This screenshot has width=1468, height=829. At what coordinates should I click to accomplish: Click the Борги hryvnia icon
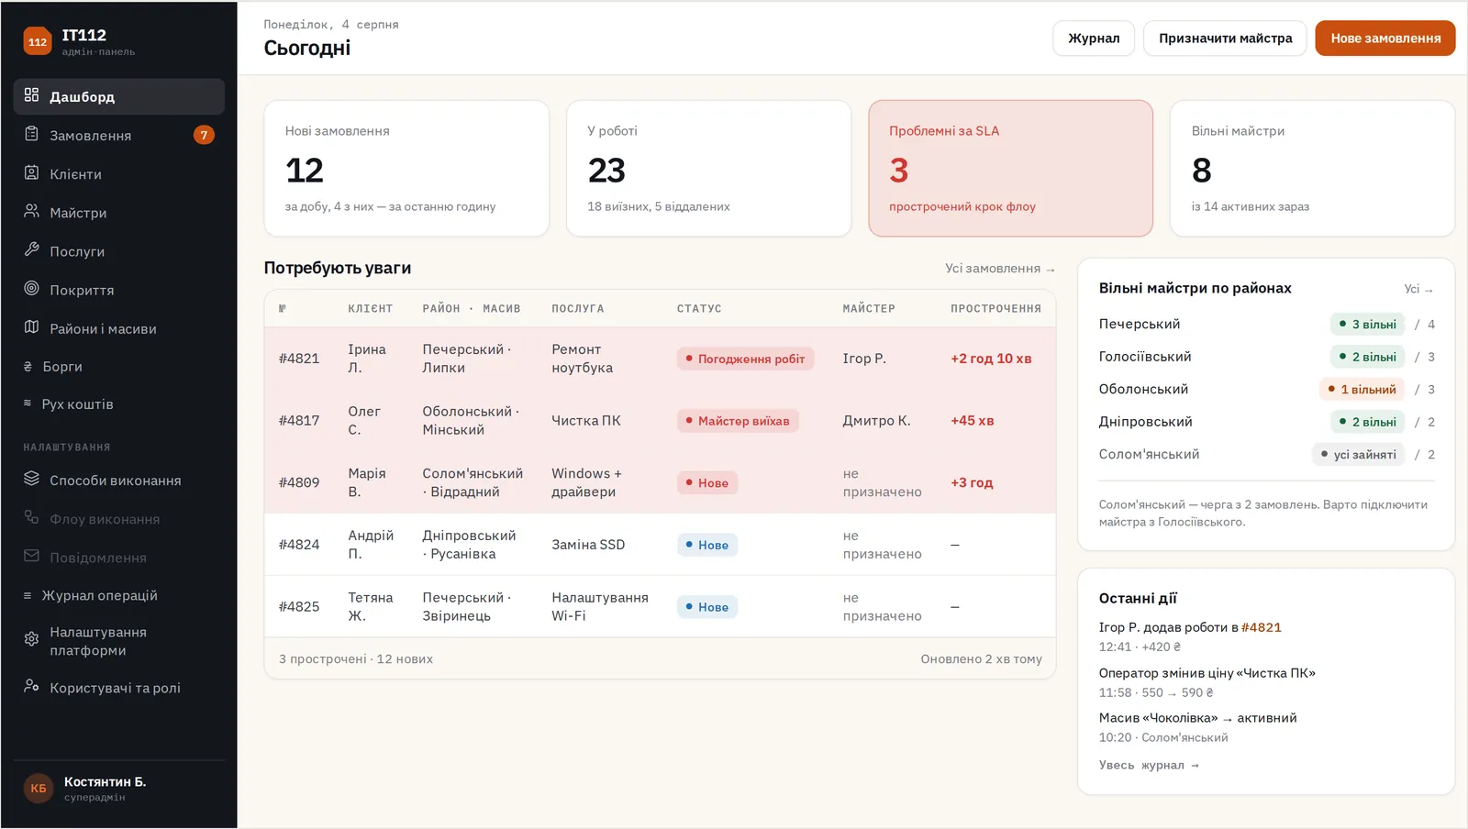tap(28, 367)
